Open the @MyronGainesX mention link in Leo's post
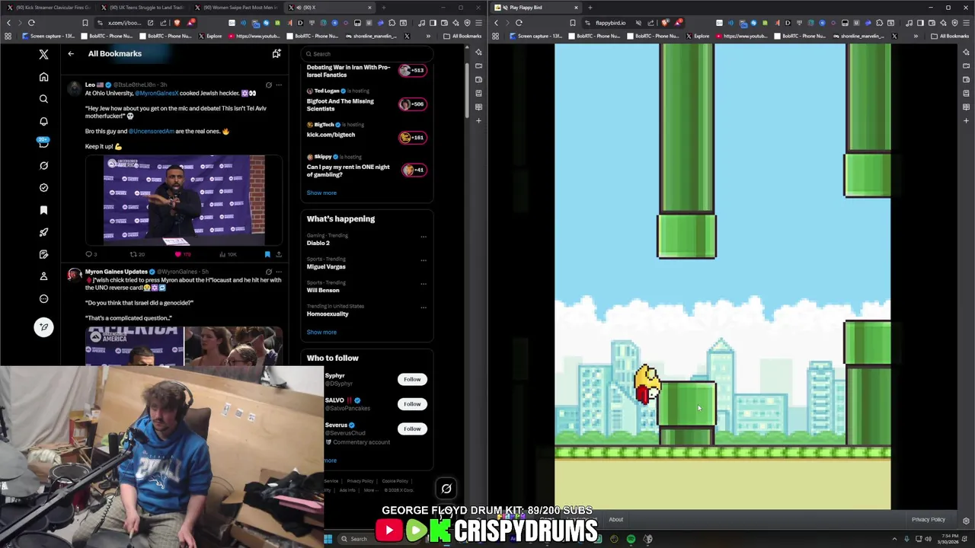 157,93
